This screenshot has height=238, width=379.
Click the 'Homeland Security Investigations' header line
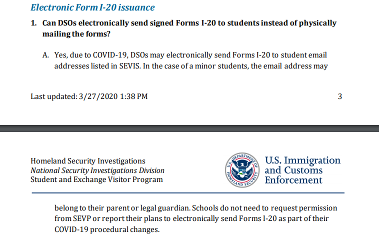pos(88,161)
